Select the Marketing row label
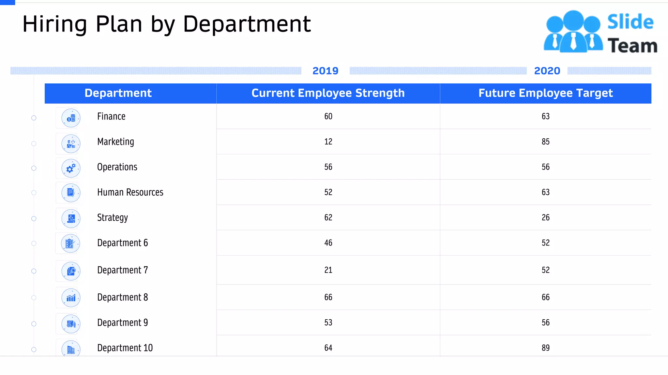This screenshot has height=375, width=668. click(115, 142)
